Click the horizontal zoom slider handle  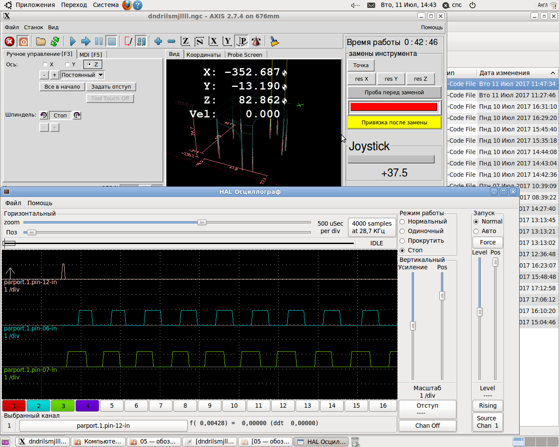pos(201,223)
